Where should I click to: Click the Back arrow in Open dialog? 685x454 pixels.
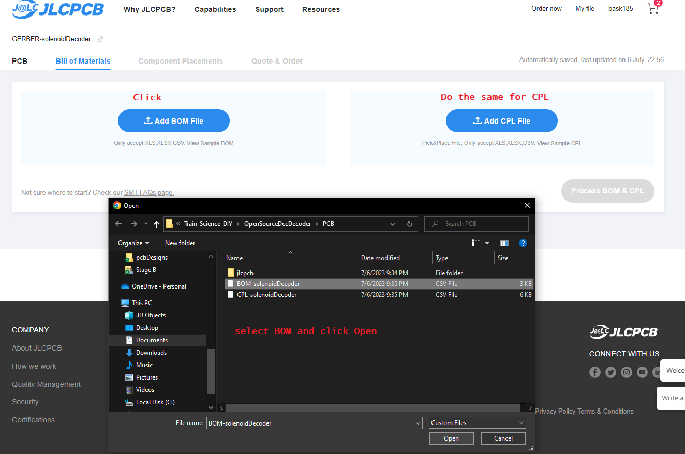118,224
